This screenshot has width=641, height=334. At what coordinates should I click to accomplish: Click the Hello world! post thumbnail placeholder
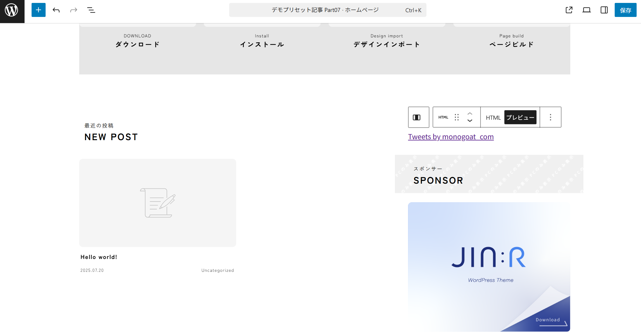158,203
